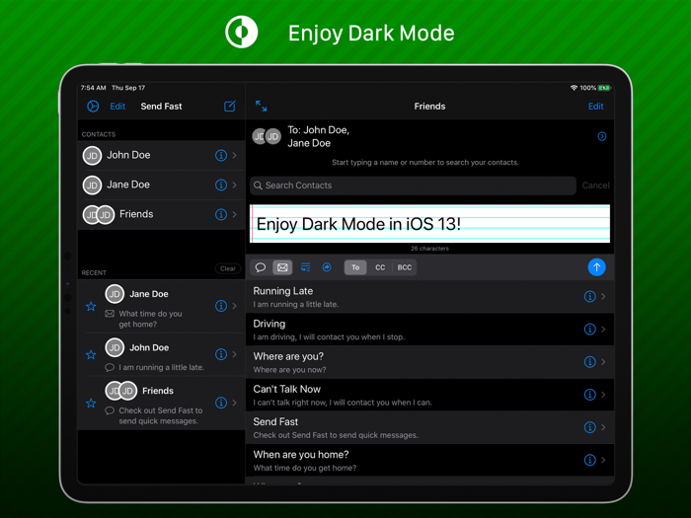Favorite the recent Jane Doe message star
The height and width of the screenshot is (518, 691).
pos(91,306)
